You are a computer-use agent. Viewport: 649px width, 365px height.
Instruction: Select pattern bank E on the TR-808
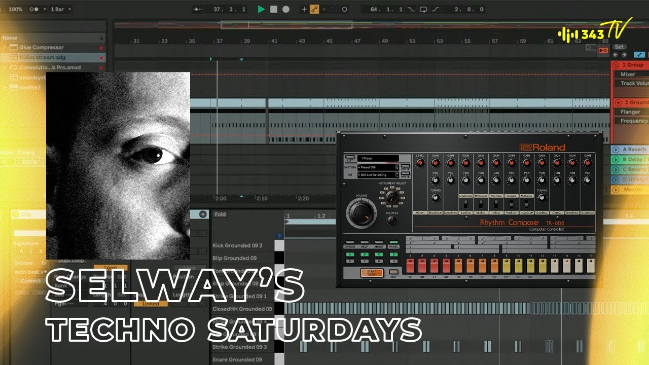pyautogui.click(x=350, y=261)
